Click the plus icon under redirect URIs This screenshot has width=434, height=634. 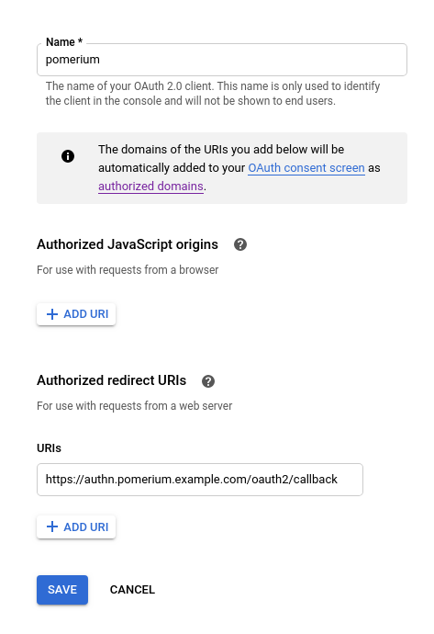[52, 526]
